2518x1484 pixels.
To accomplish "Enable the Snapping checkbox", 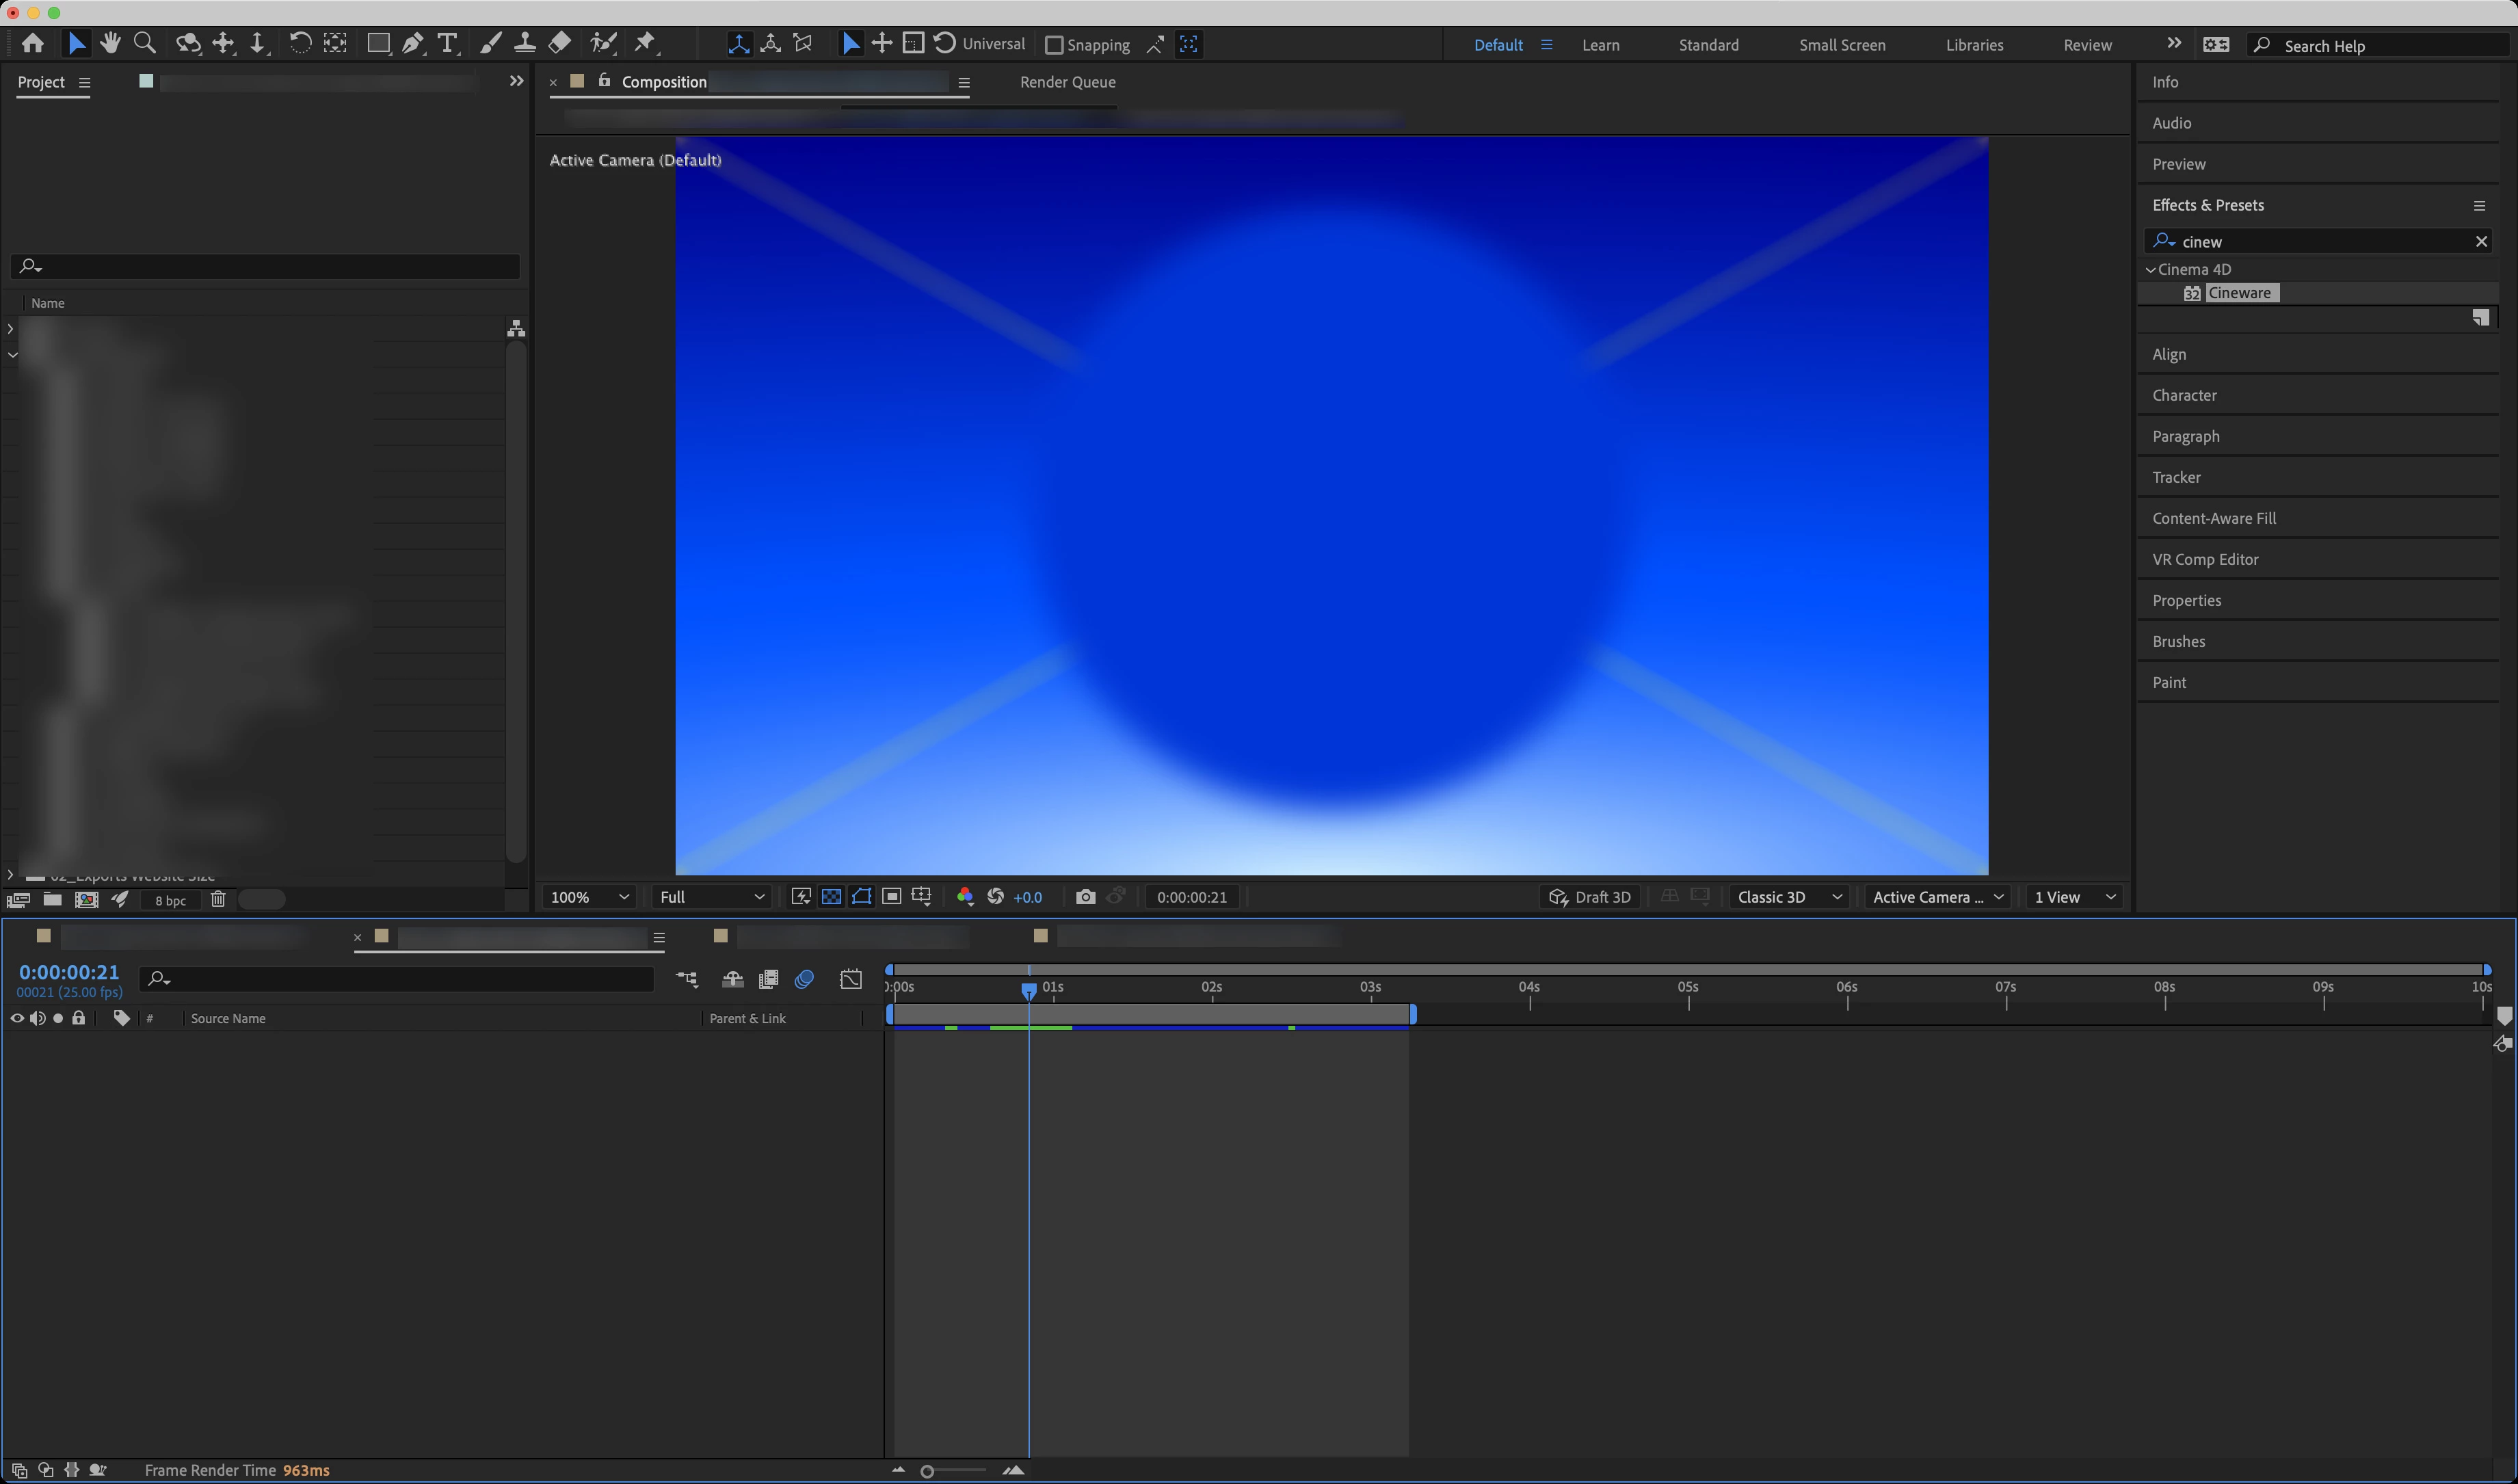I will point(1053,45).
